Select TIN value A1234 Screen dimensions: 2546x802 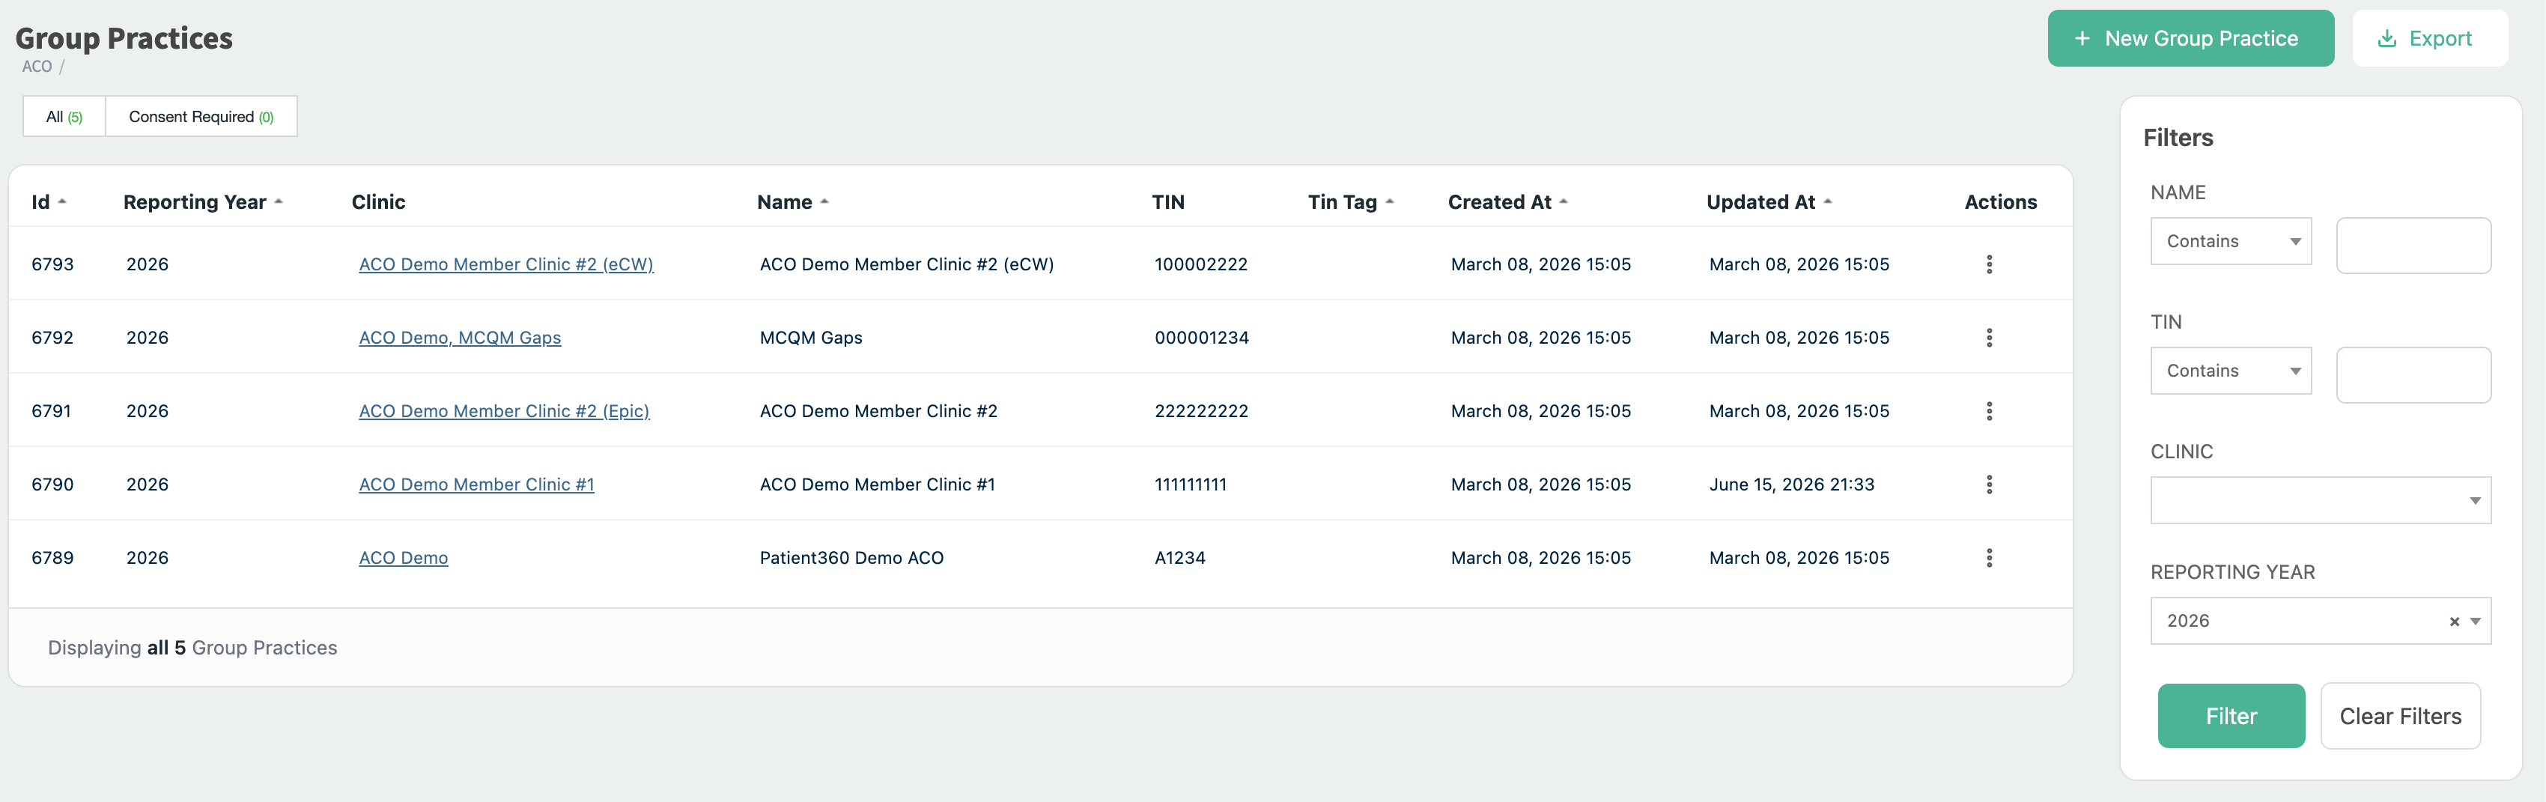pyautogui.click(x=1180, y=558)
